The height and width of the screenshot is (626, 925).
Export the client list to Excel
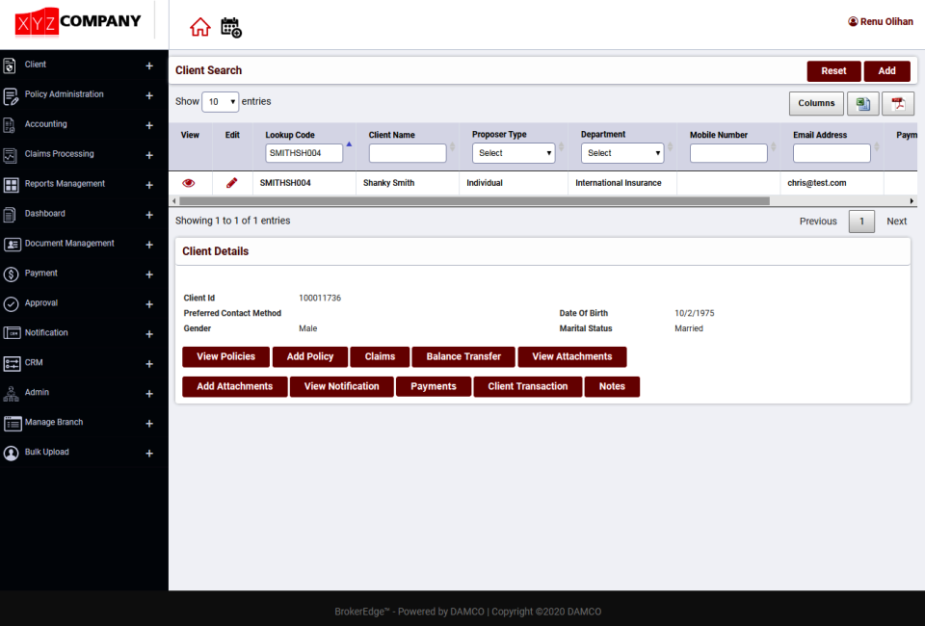[x=862, y=103]
